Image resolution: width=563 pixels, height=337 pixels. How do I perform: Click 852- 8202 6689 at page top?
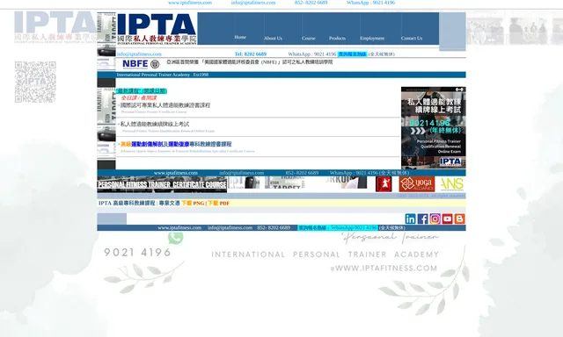coord(311,3)
